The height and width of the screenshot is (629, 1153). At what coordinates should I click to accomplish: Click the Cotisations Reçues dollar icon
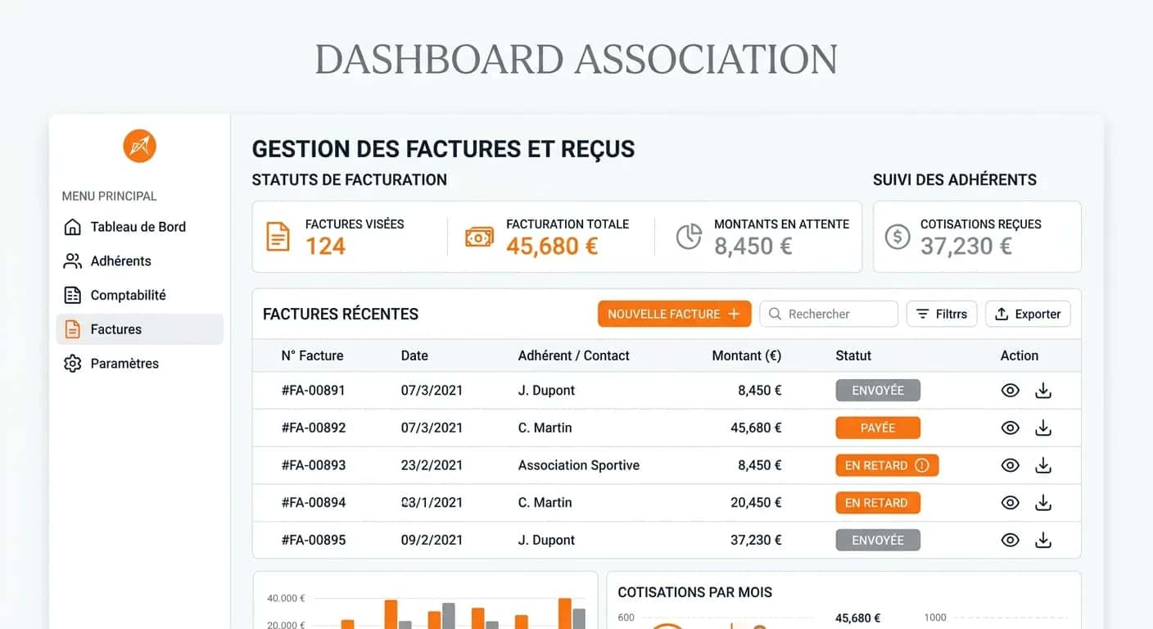point(898,237)
